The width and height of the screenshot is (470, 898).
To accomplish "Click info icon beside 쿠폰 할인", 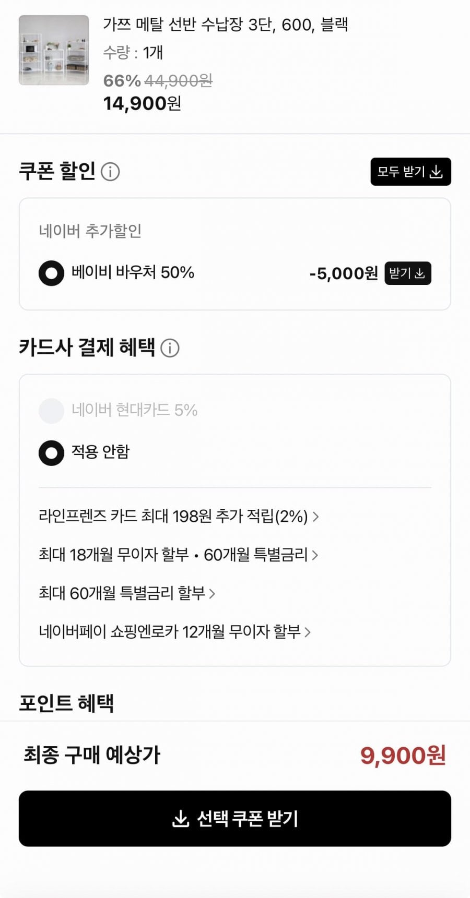I will (x=110, y=171).
